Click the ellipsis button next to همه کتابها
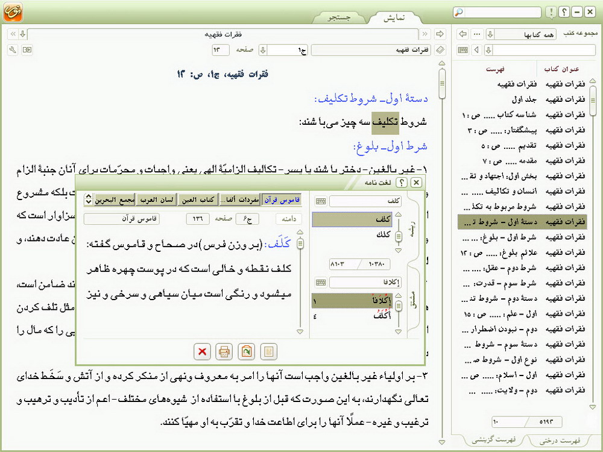The height and width of the screenshot is (452, 603). (x=477, y=34)
